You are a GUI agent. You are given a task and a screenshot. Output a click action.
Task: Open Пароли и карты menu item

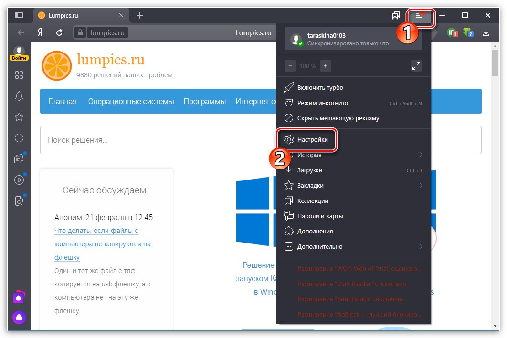[353, 216]
